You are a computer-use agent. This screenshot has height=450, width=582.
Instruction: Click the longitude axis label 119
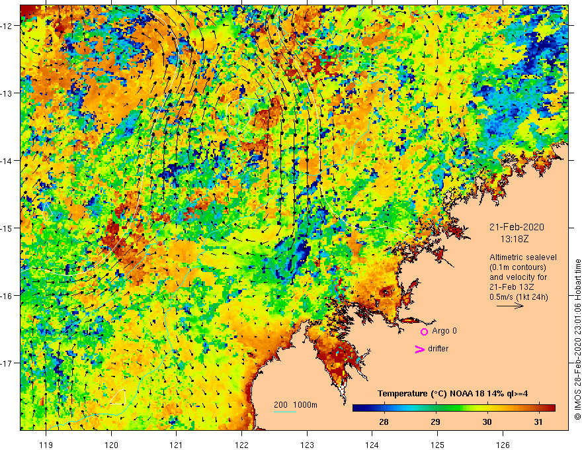click(46, 445)
